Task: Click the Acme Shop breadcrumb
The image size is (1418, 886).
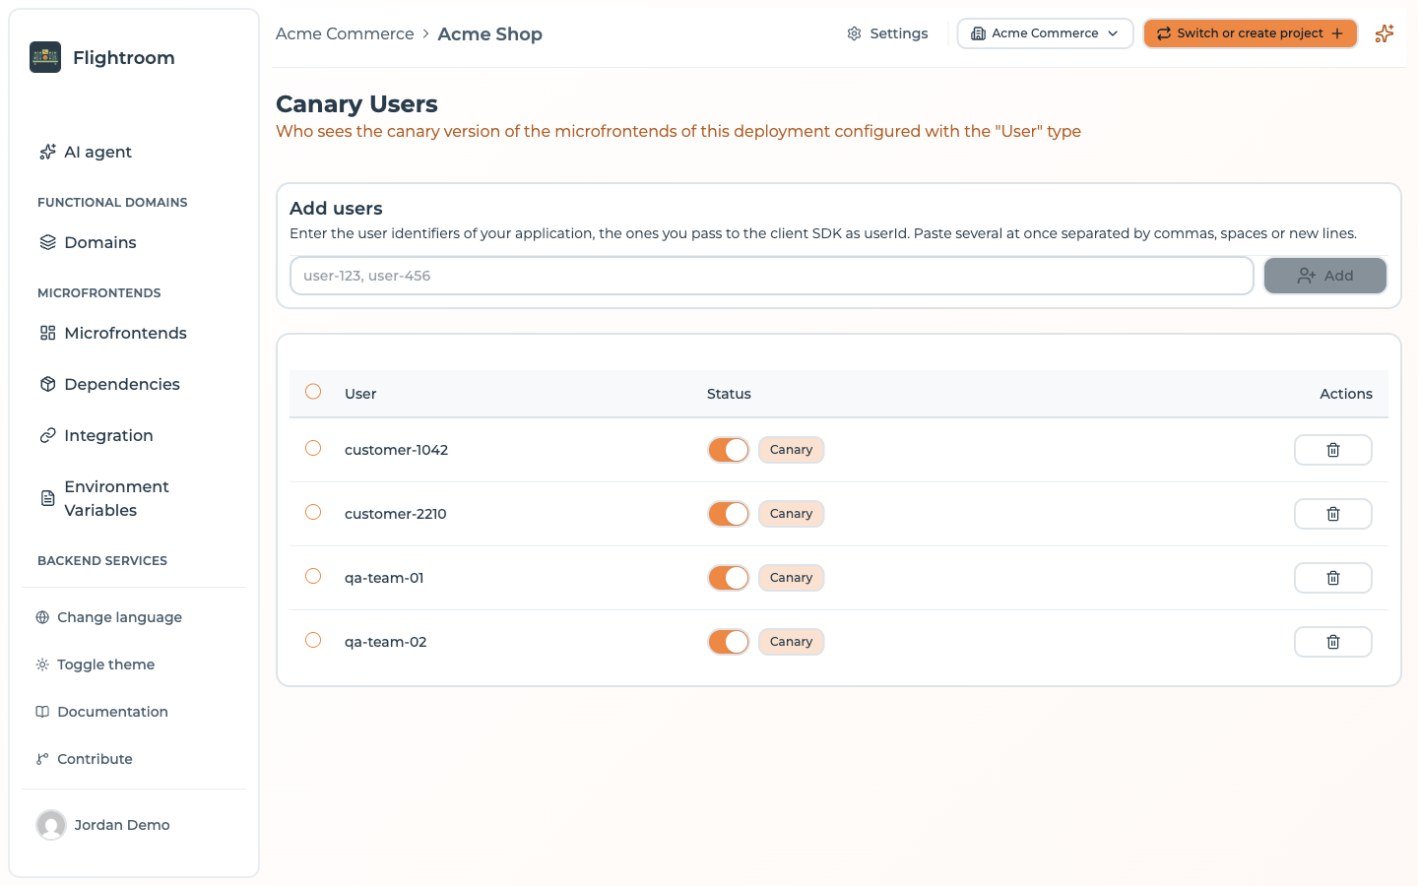Action: [490, 33]
